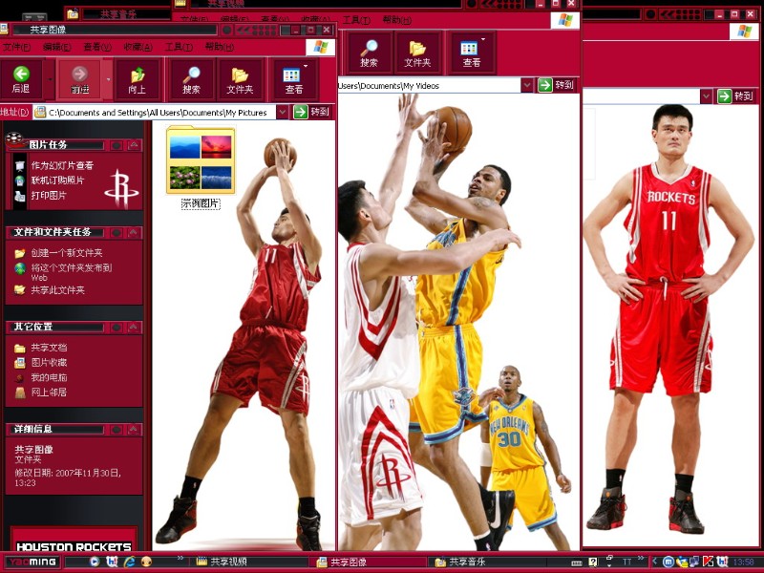Open the 查看(V) menu in 共享图像 menu bar
This screenshot has height=573, width=764.
(97, 47)
